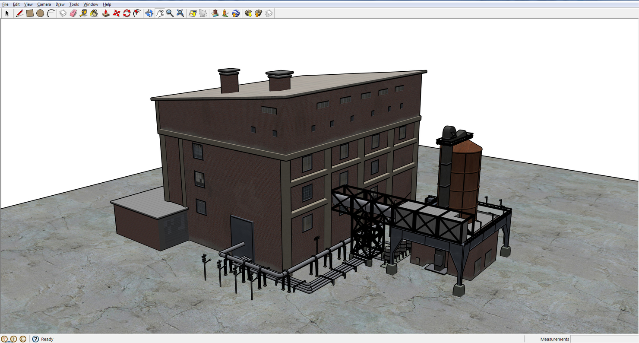Click the Help question mark in the status bar
The image size is (639, 343).
[35, 339]
